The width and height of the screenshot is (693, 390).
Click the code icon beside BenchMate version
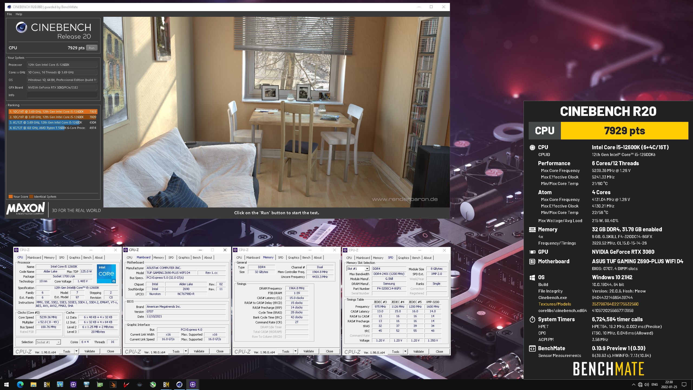coord(532,349)
